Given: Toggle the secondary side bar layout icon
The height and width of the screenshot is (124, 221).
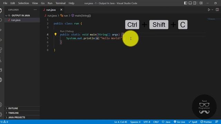Looking at the screenshot, I should pos(195,3).
